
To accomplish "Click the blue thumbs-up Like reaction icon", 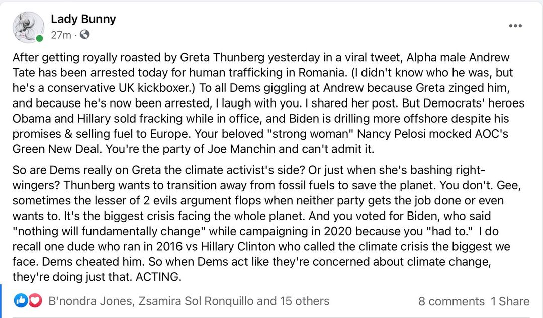I will coord(21,301).
